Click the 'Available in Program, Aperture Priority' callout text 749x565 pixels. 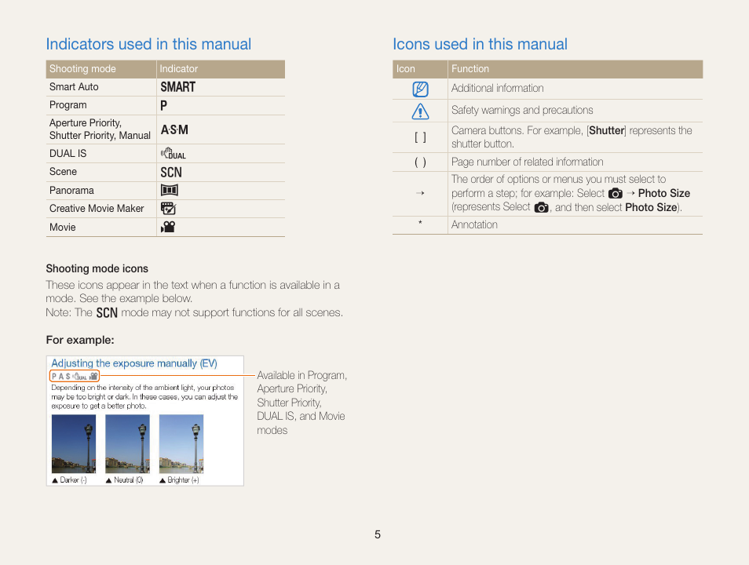pos(302,403)
